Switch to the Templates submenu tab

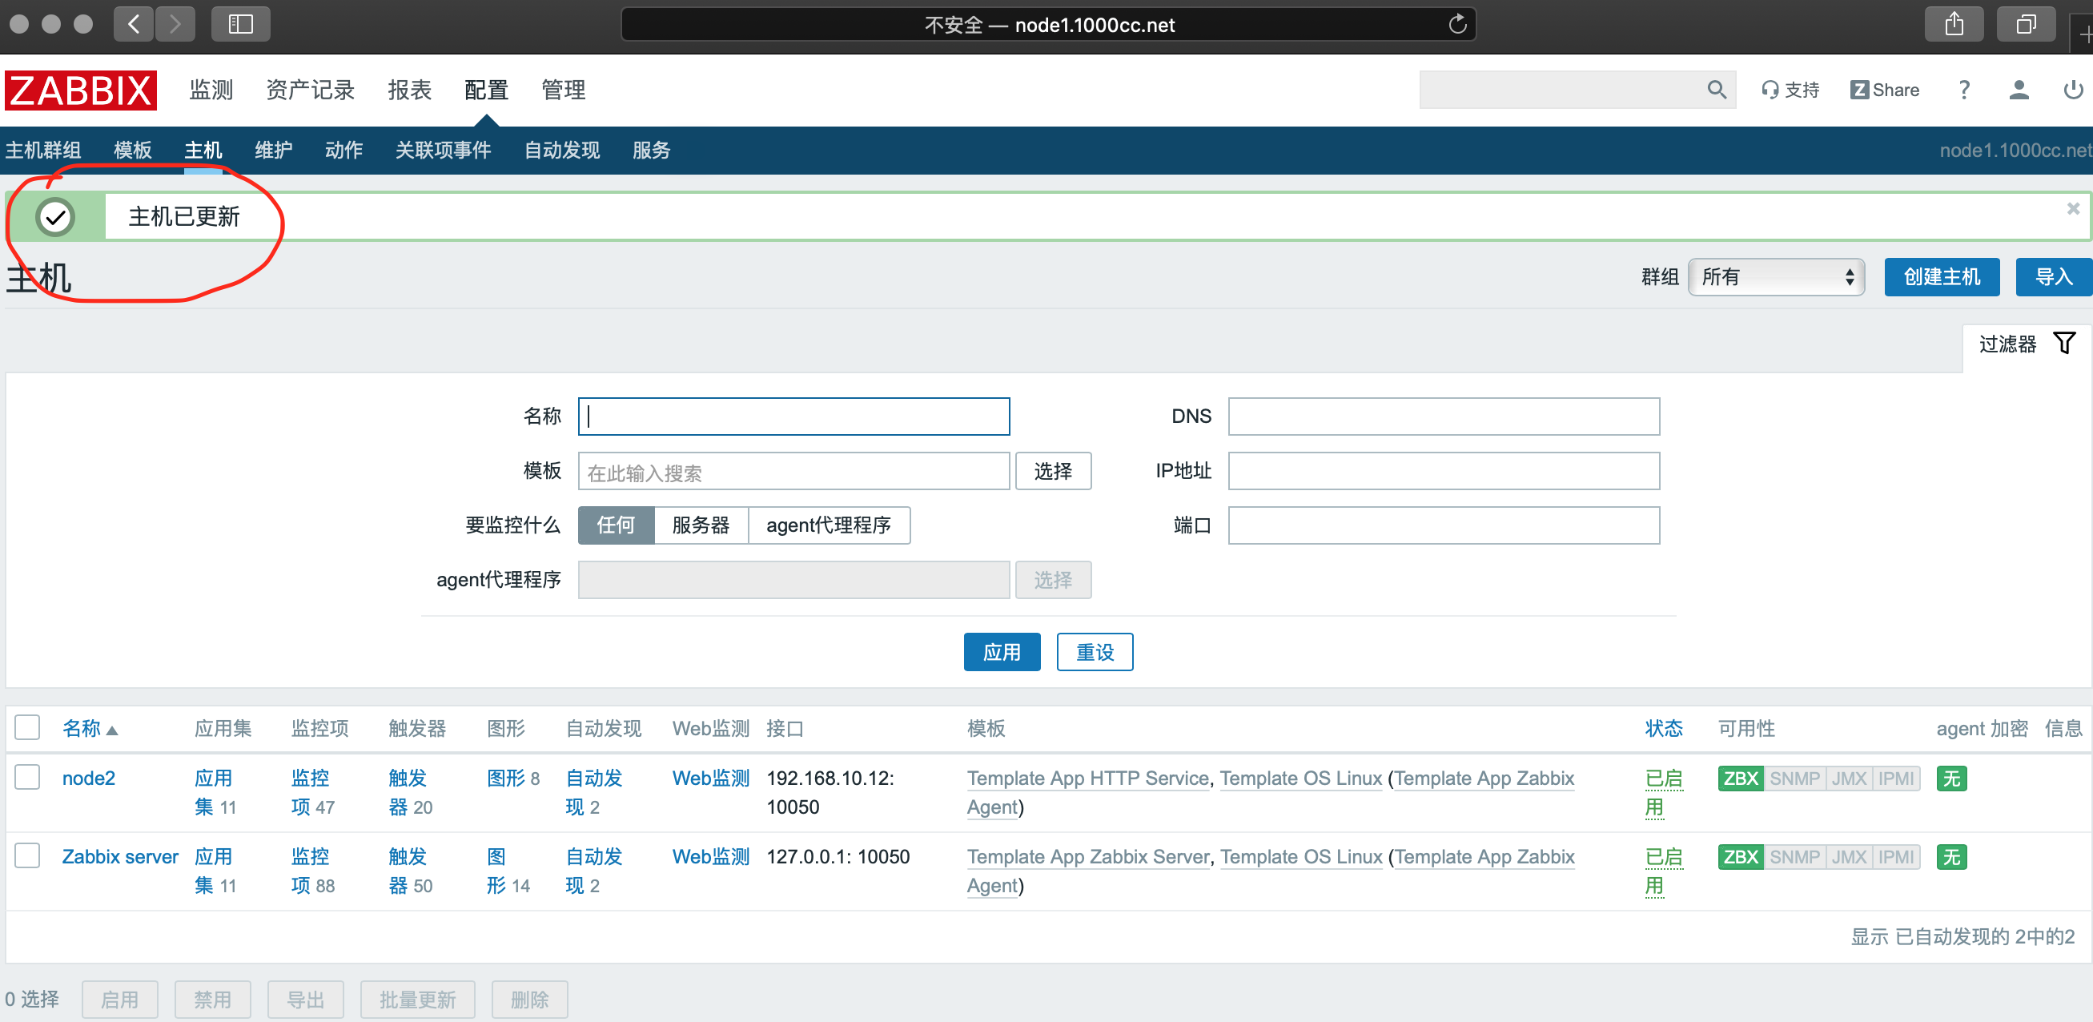(x=132, y=151)
